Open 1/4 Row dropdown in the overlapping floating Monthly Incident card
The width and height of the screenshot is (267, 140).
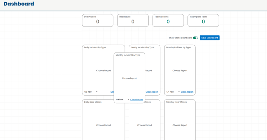(x=122, y=100)
